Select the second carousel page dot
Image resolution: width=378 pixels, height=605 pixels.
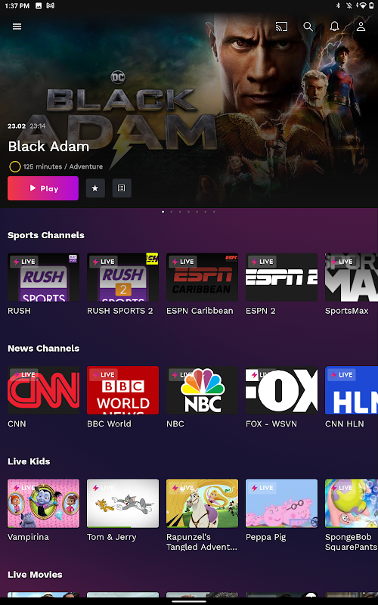[x=172, y=212]
